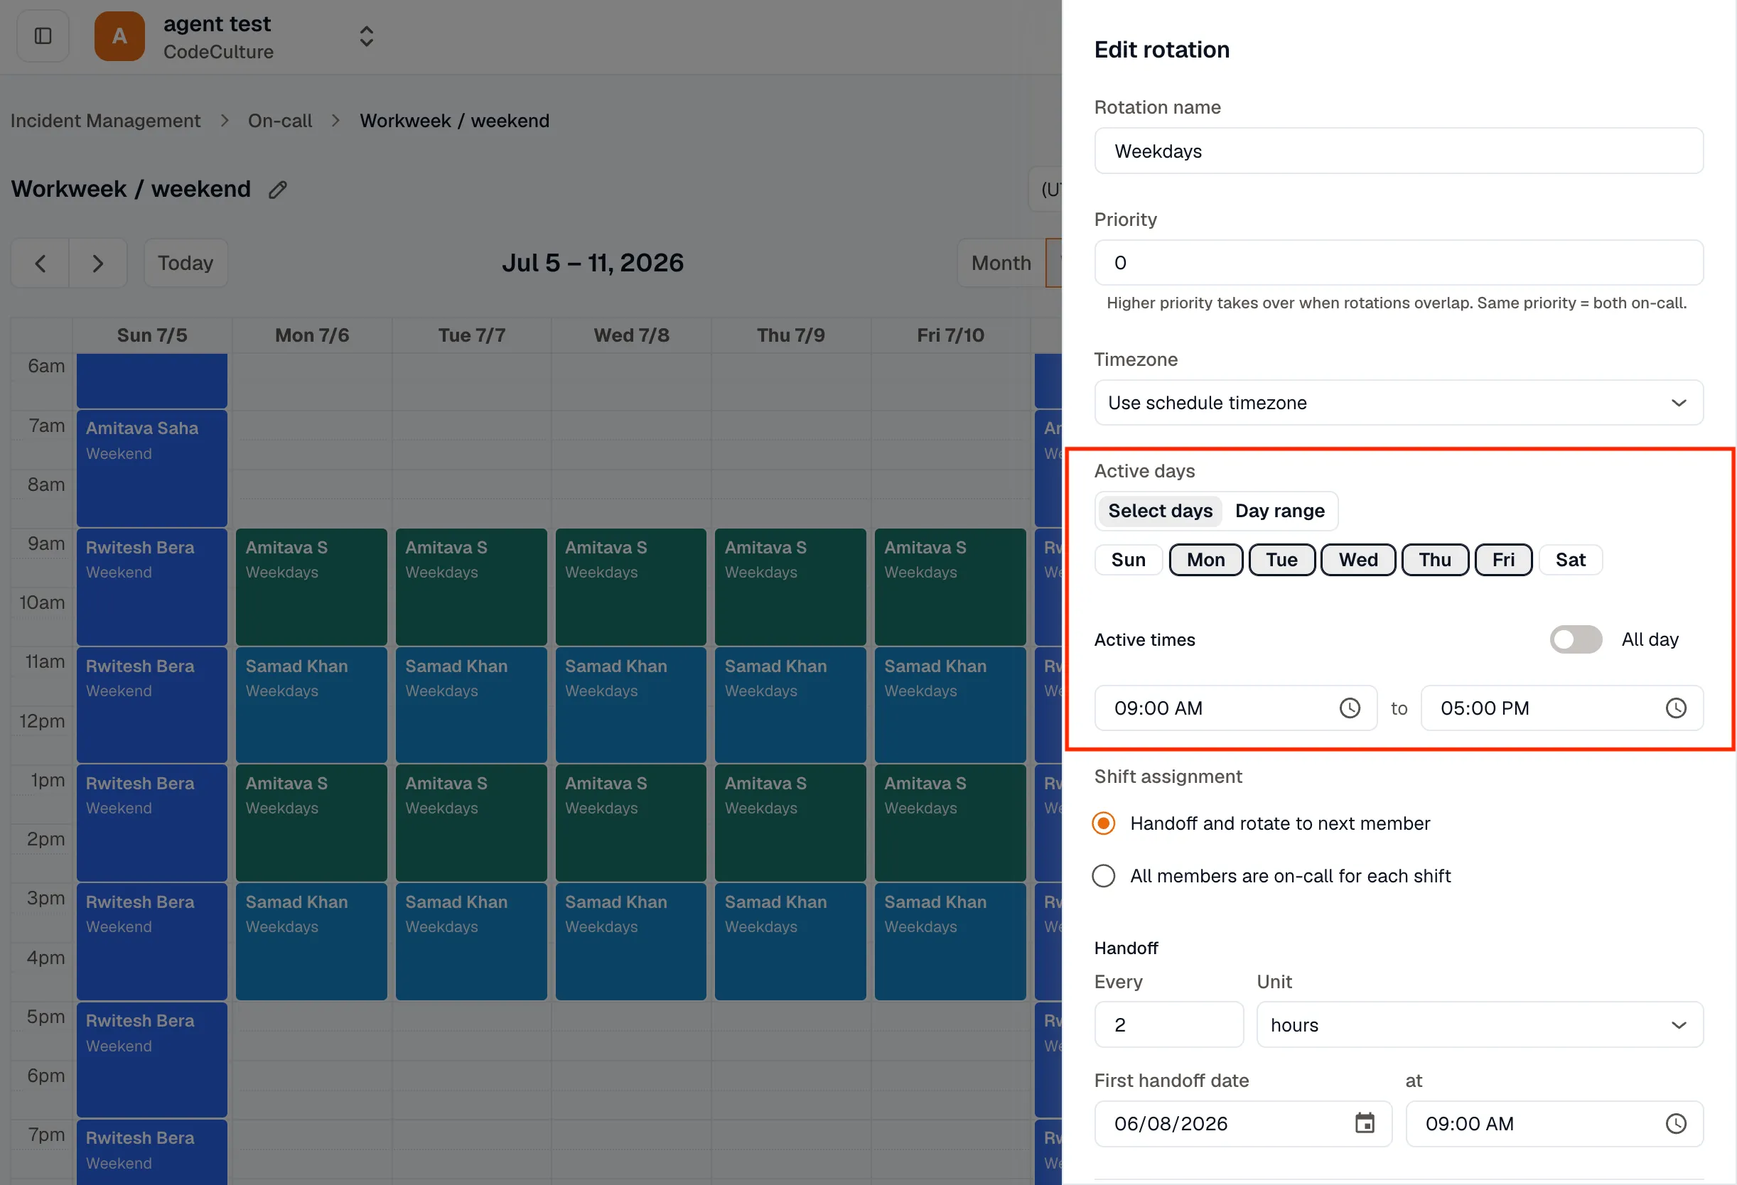Click the pencil icon beside Workweek / weekend
This screenshot has width=1737, height=1185.
[278, 190]
